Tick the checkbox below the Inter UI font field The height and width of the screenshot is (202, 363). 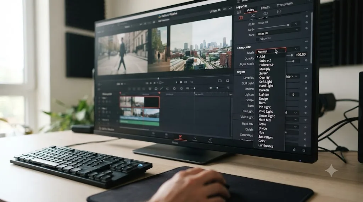tap(257, 40)
